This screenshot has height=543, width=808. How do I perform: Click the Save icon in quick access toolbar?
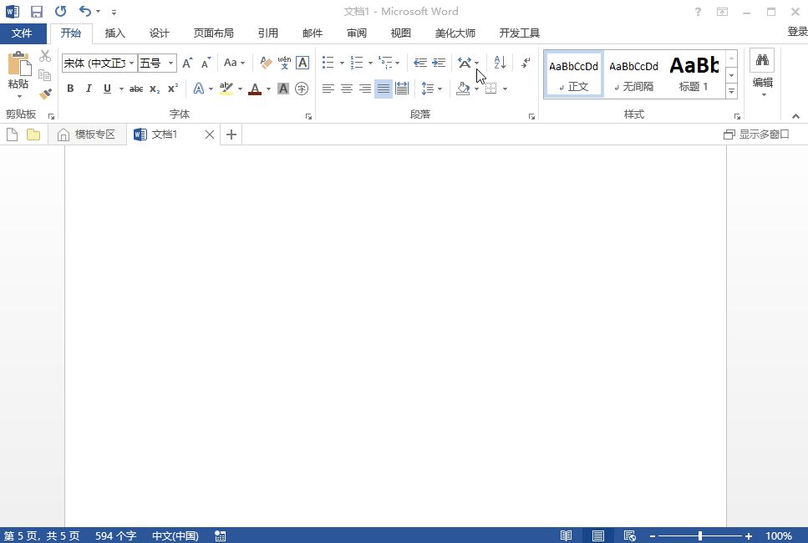37,12
